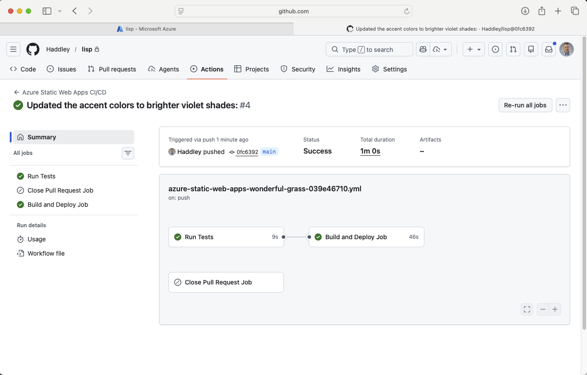587x375 pixels.
Task: Open the three-dot run options menu
Action: click(x=563, y=105)
